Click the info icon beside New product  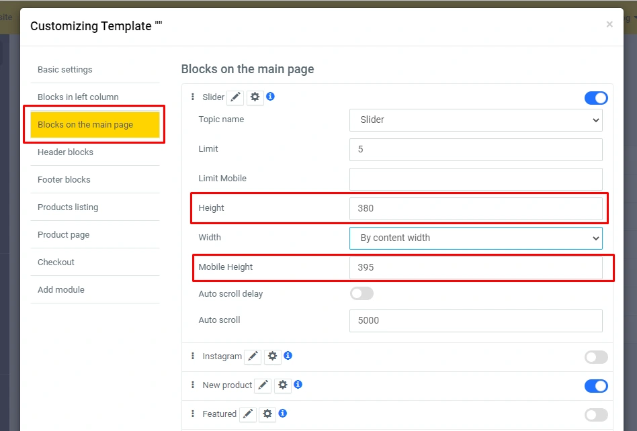pos(298,385)
